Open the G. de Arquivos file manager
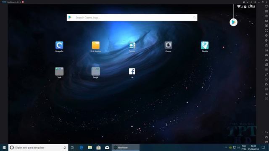 95,45
